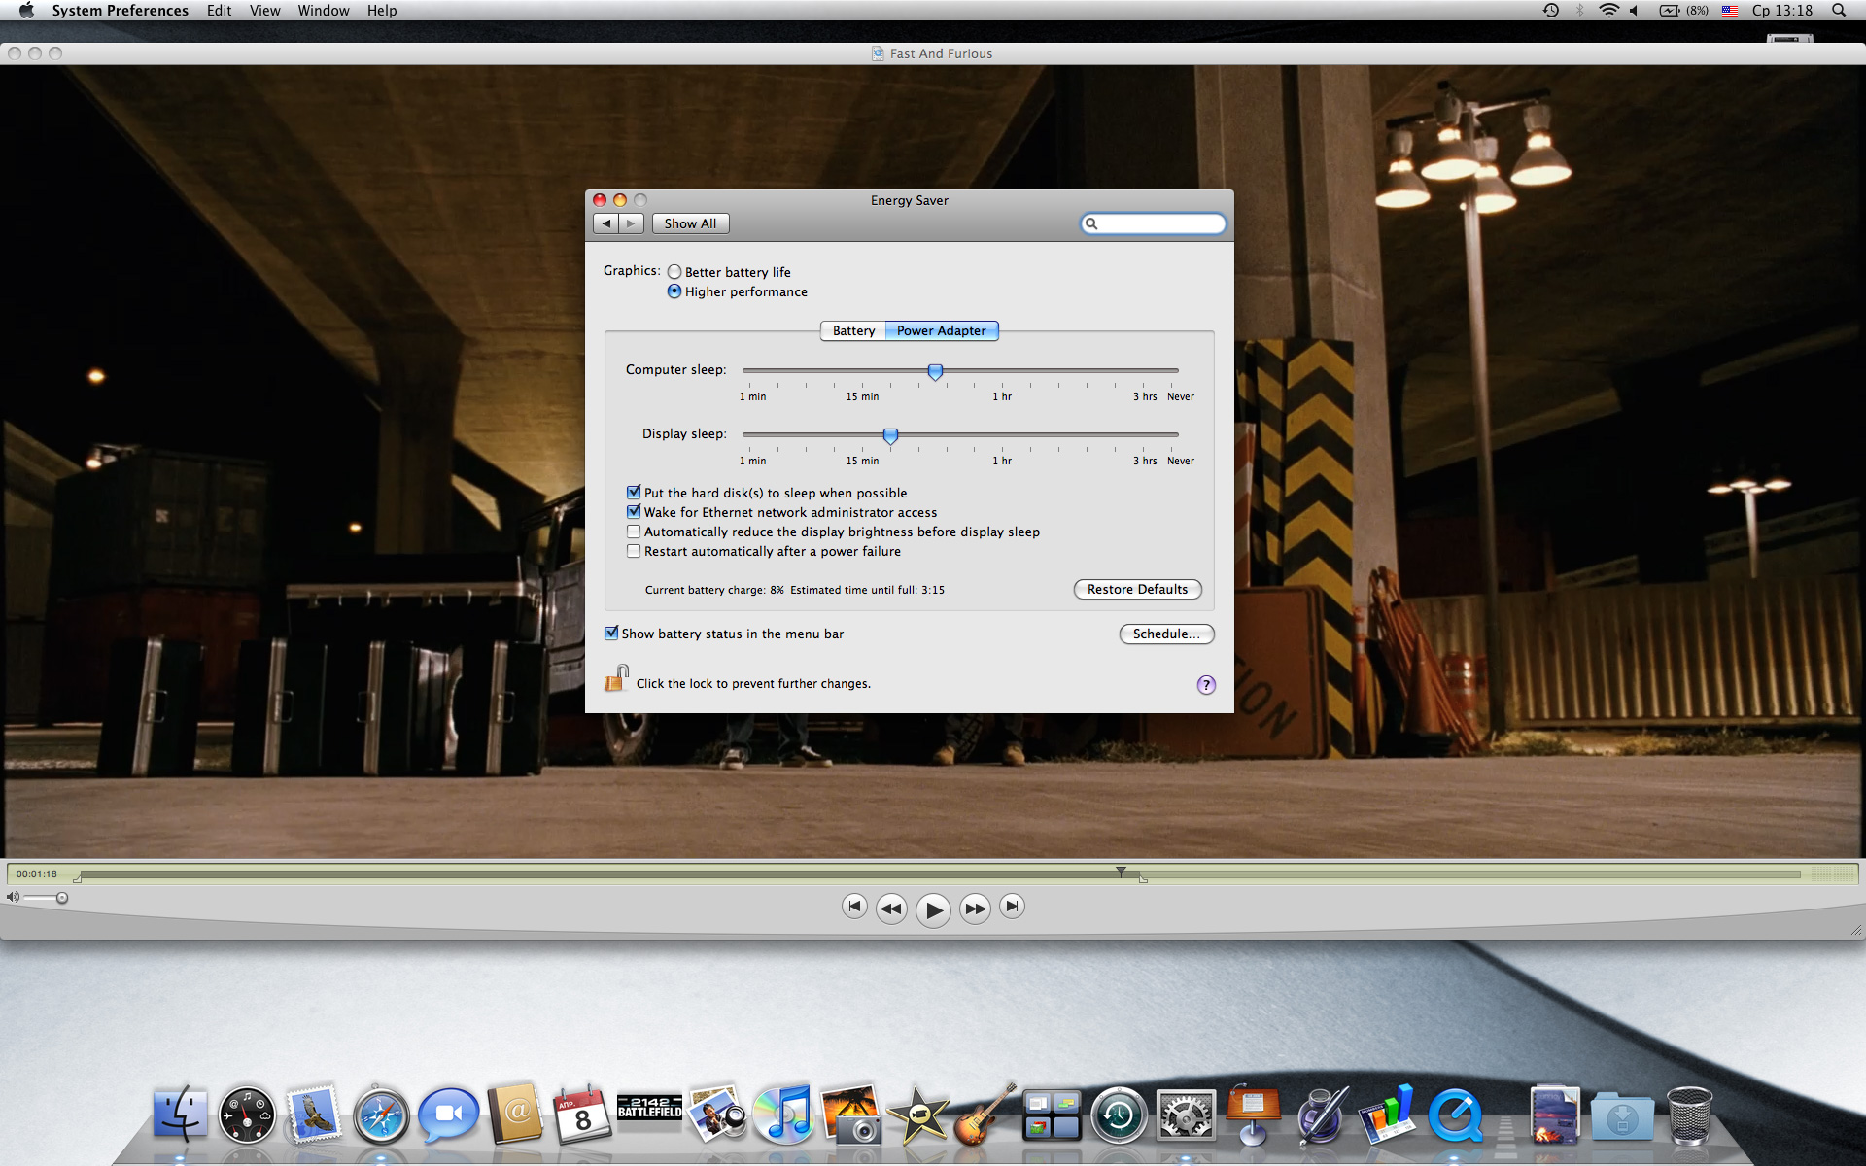The height and width of the screenshot is (1166, 1866).
Task: Open Energy Saver help question mark
Action: point(1206,684)
